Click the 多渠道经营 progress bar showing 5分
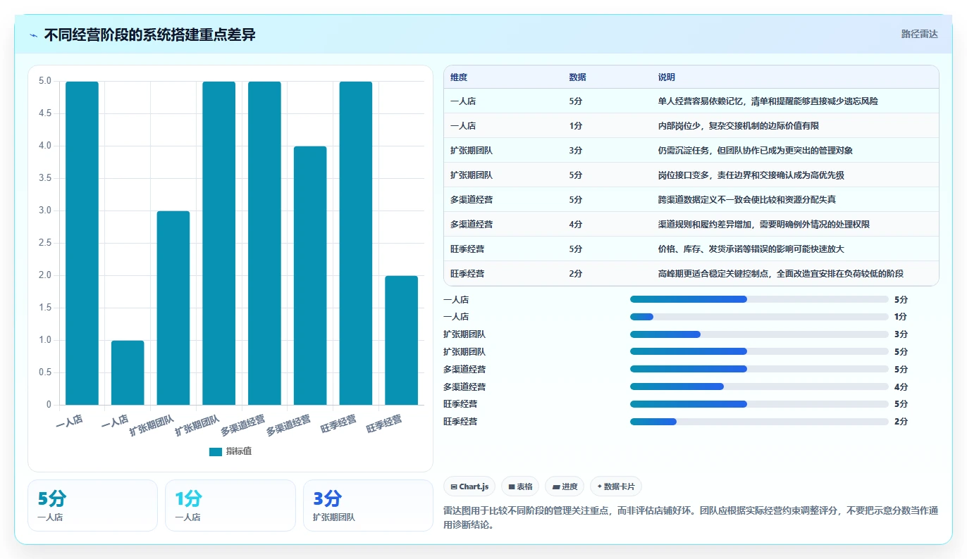 coord(759,369)
